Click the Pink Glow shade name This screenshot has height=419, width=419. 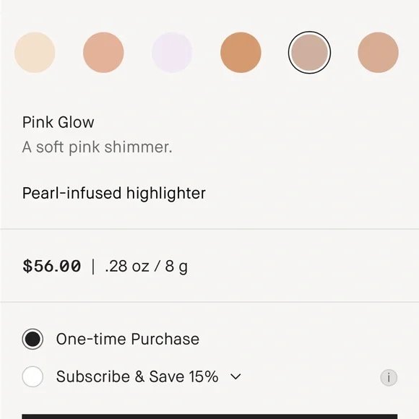tap(58, 122)
